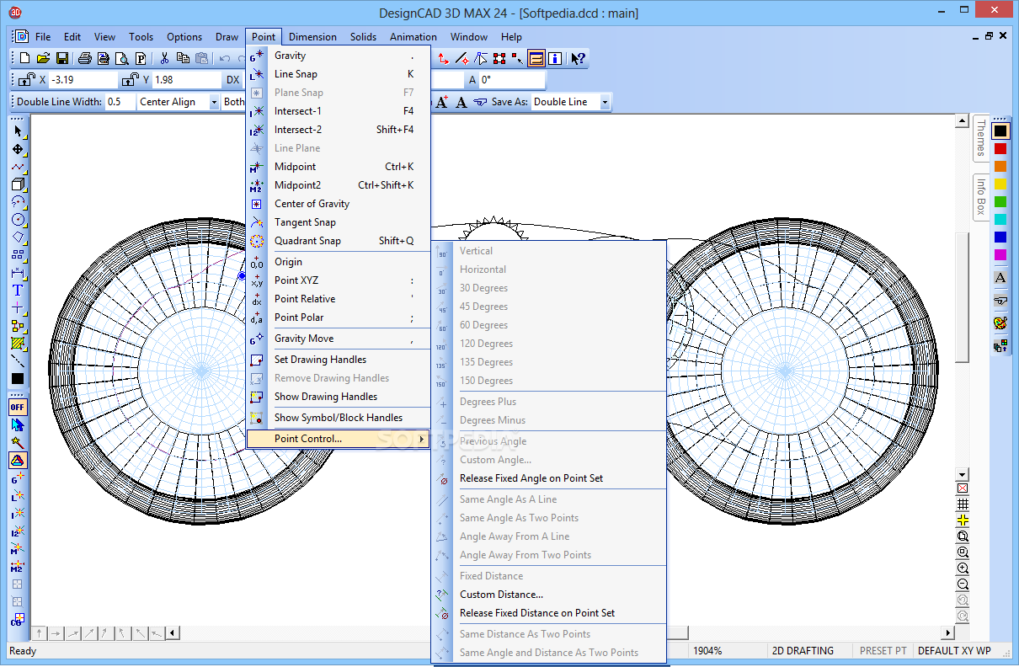This screenshot has height=667, width=1019.
Task: Open a file with the folder icon
Action: (43, 58)
